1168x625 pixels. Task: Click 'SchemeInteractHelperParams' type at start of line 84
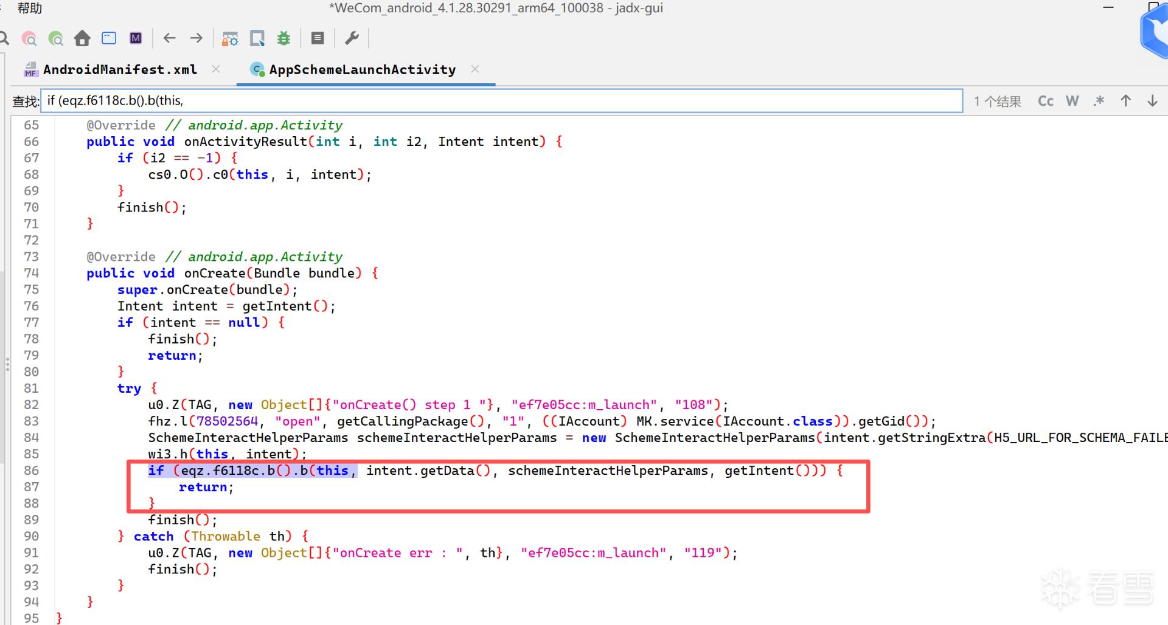pyautogui.click(x=248, y=438)
